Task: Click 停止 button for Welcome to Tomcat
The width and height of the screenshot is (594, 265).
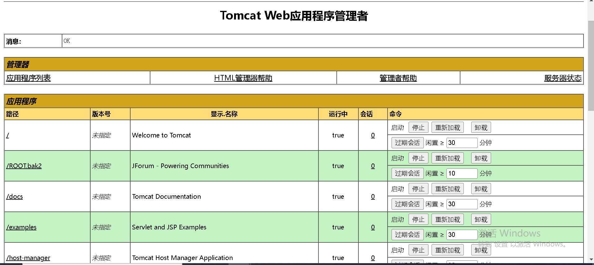Action: coord(419,128)
